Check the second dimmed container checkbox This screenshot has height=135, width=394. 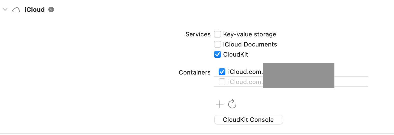(222, 82)
